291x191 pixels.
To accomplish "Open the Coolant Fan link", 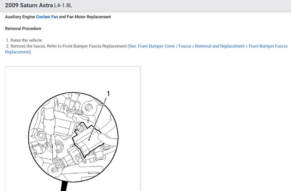I will click(x=47, y=17).
